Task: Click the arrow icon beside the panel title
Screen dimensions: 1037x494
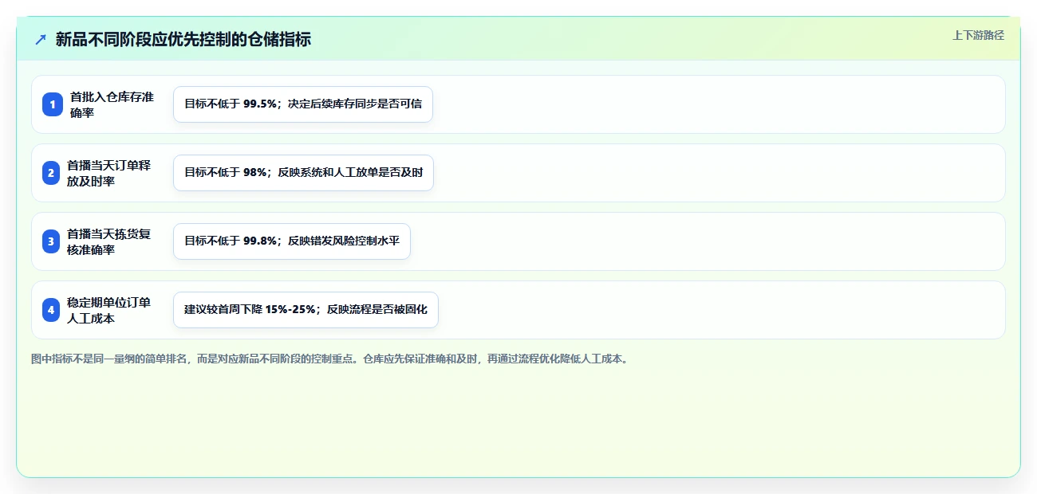Action: click(x=41, y=39)
